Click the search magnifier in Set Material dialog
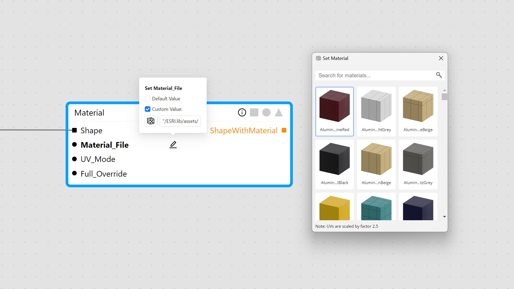The image size is (514, 289). pyautogui.click(x=439, y=75)
